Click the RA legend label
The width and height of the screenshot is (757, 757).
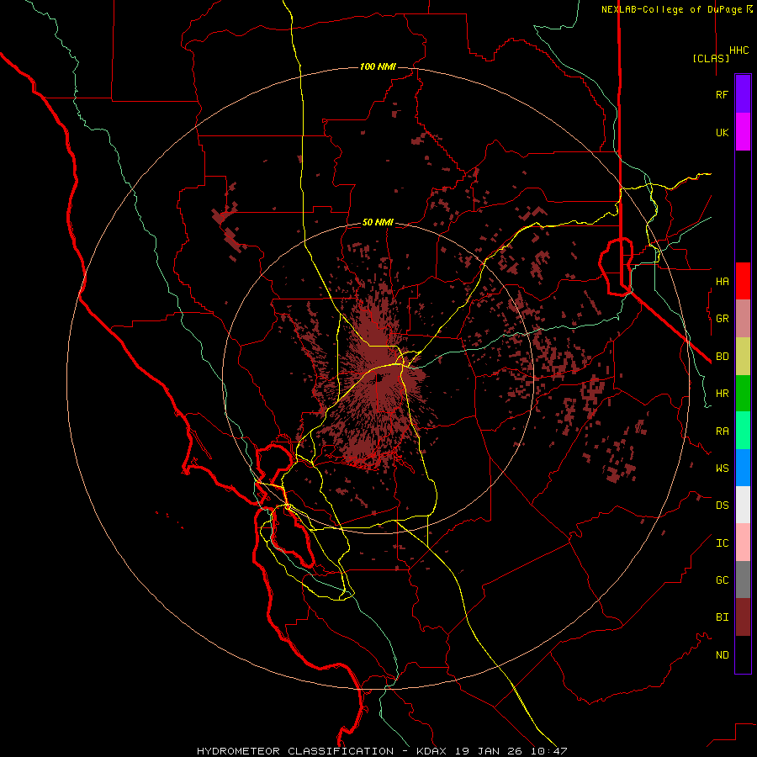tap(722, 431)
